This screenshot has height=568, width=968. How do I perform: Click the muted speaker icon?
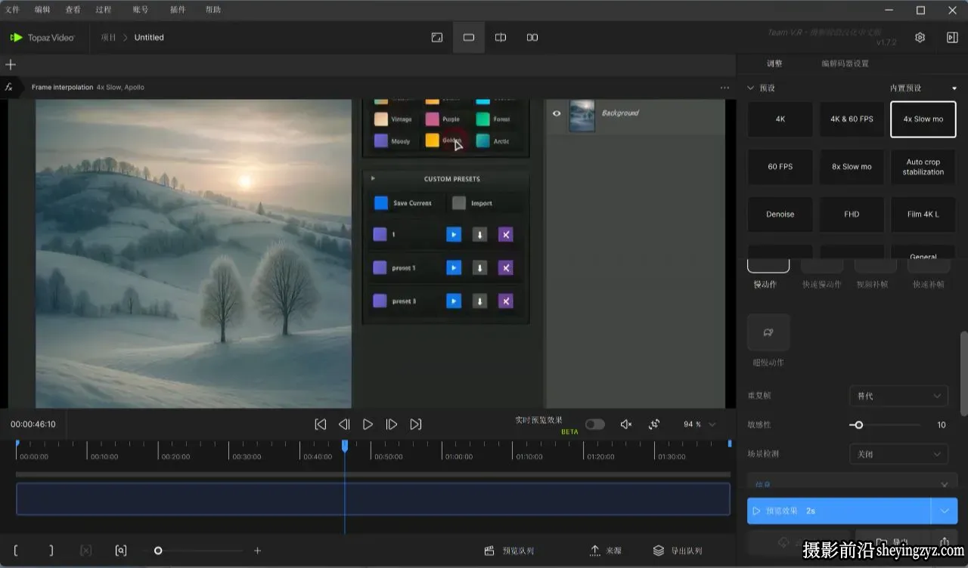pyautogui.click(x=626, y=424)
